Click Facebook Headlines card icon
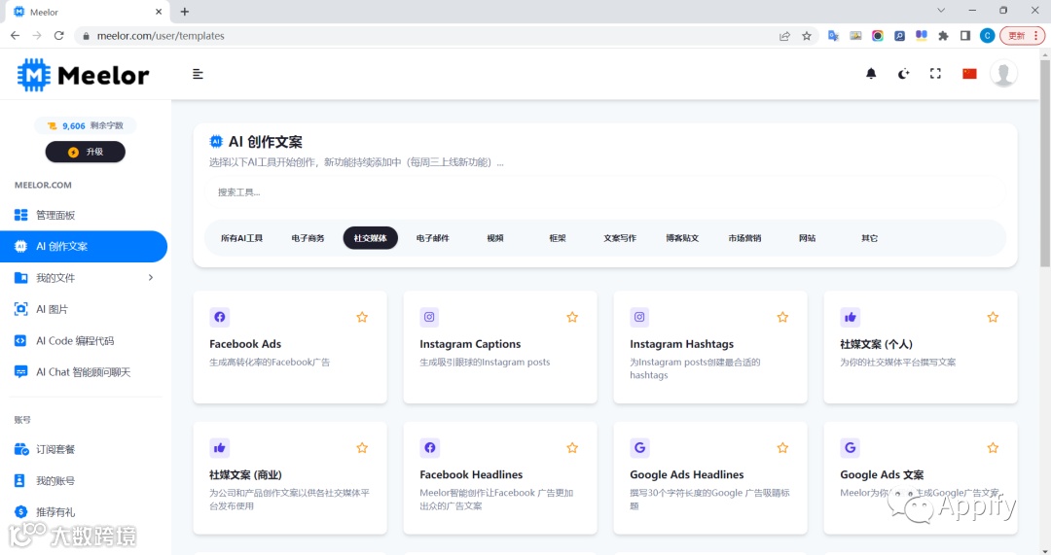This screenshot has width=1051, height=555. click(x=429, y=448)
